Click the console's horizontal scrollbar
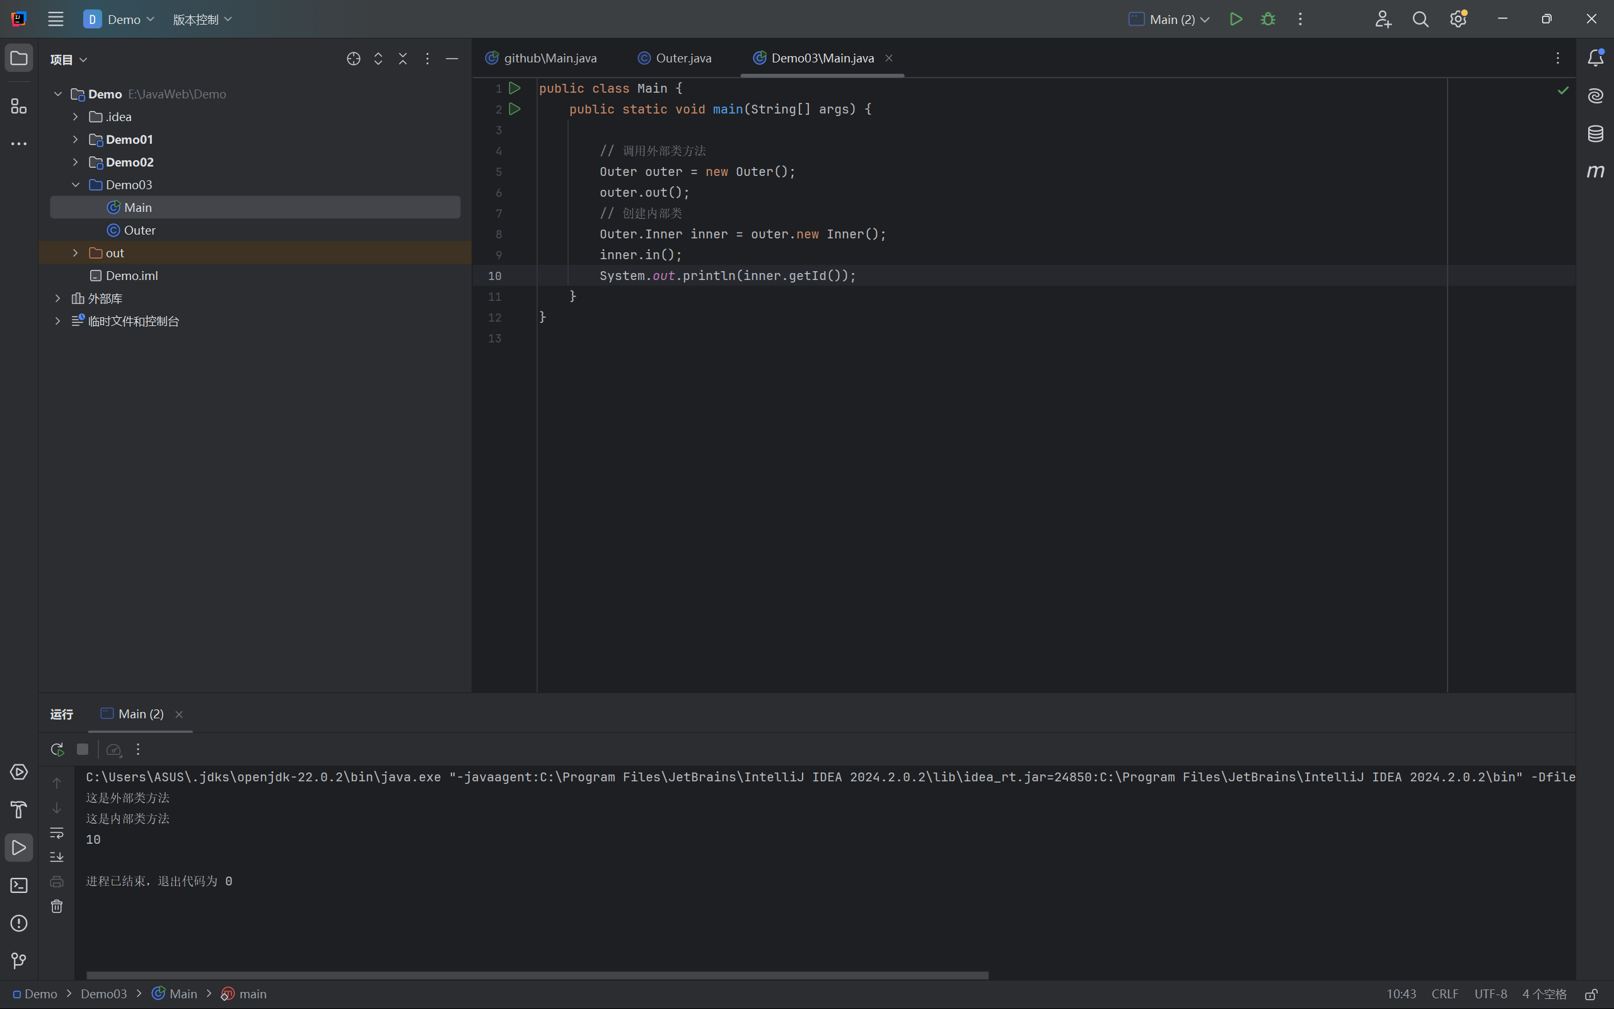Image resolution: width=1614 pixels, height=1009 pixels. (537, 975)
